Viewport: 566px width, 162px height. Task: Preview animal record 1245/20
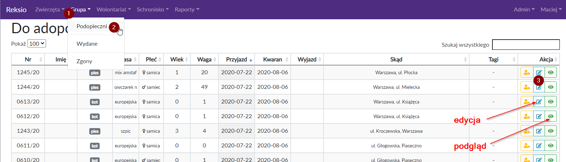pos(551,72)
